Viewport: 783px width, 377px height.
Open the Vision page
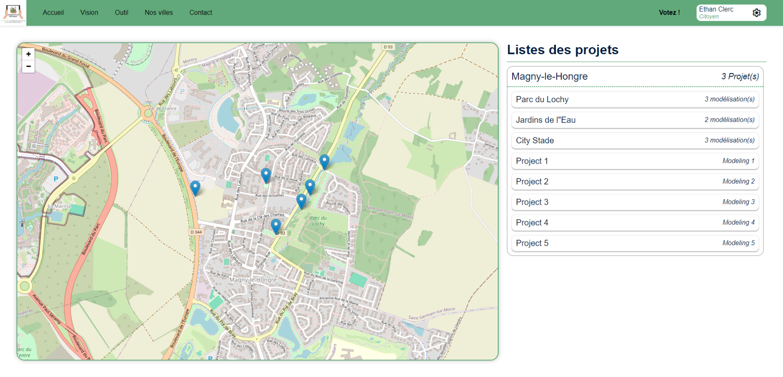click(x=89, y=13)
